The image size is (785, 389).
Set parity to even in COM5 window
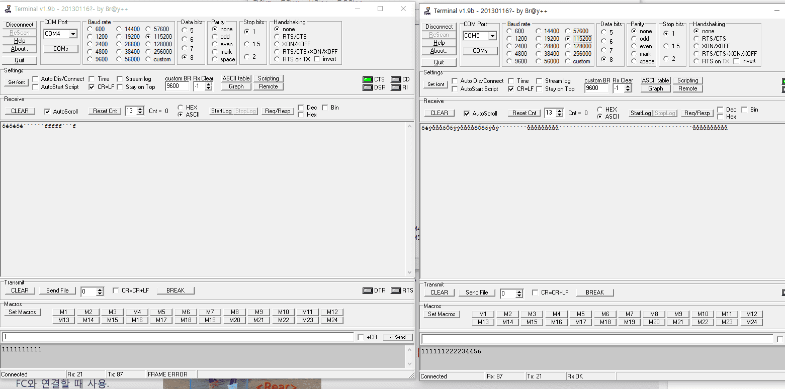[x=634, y=46]
